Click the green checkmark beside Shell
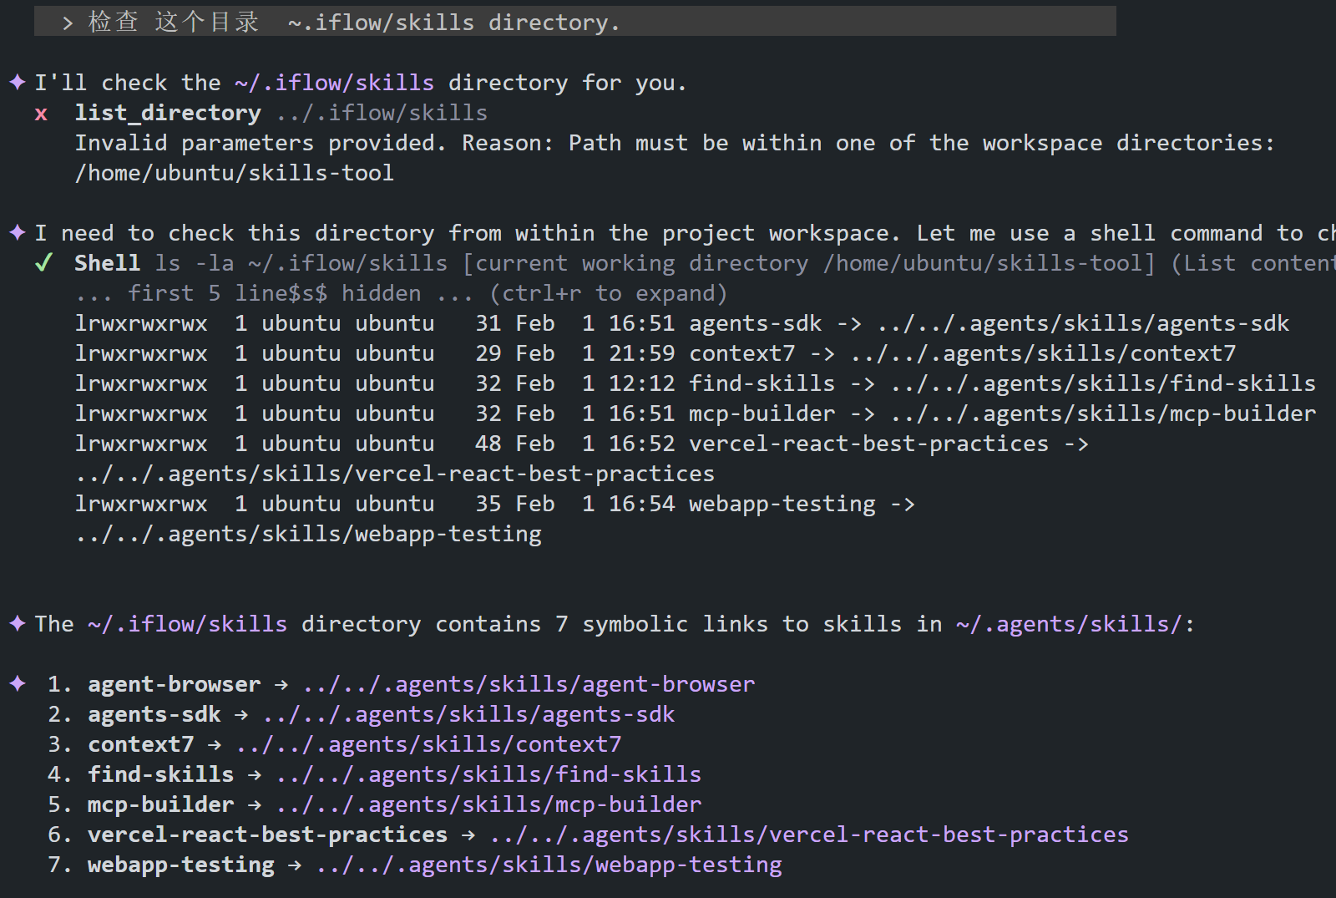The height and width of the screenshot is (898, 1336). click(x=43, y=263)
